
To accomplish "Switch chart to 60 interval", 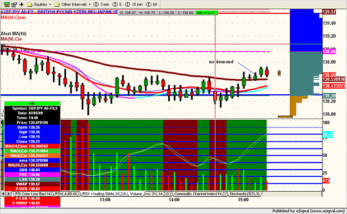I will coord(152,4).
